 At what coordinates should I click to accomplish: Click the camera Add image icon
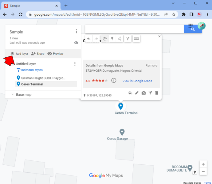[x=143, y=93]
